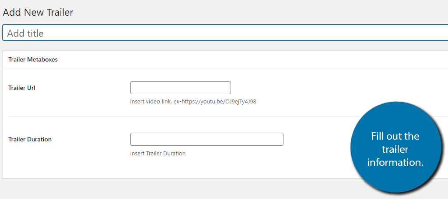This screenshot has width=448, height=199.
Task: Select the Trailer Duration field label
Action: pyautogui.click(x=30, y=139)
